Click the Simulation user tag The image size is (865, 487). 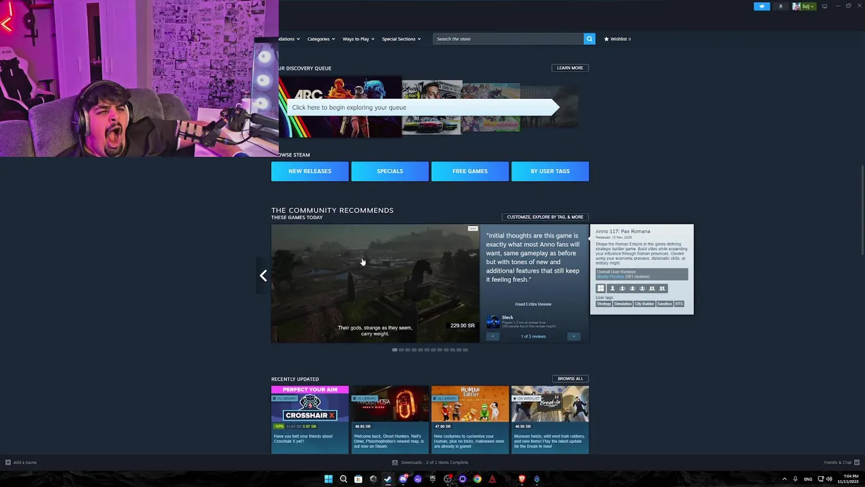[x=622, y=304]
